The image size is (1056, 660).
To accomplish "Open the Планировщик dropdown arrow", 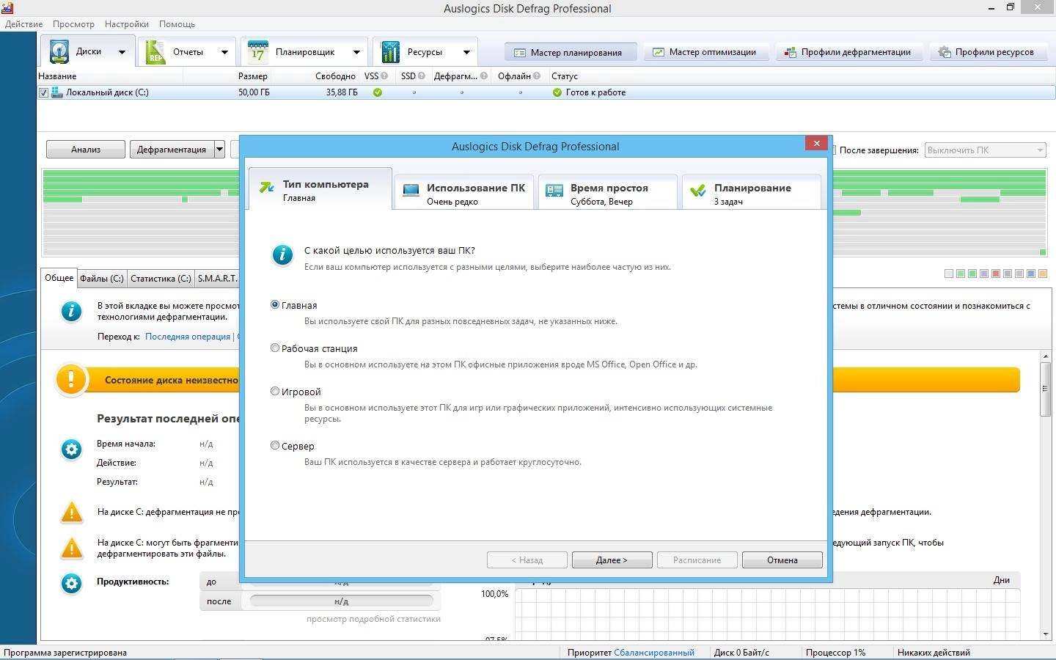I will (x=356, y=52).
